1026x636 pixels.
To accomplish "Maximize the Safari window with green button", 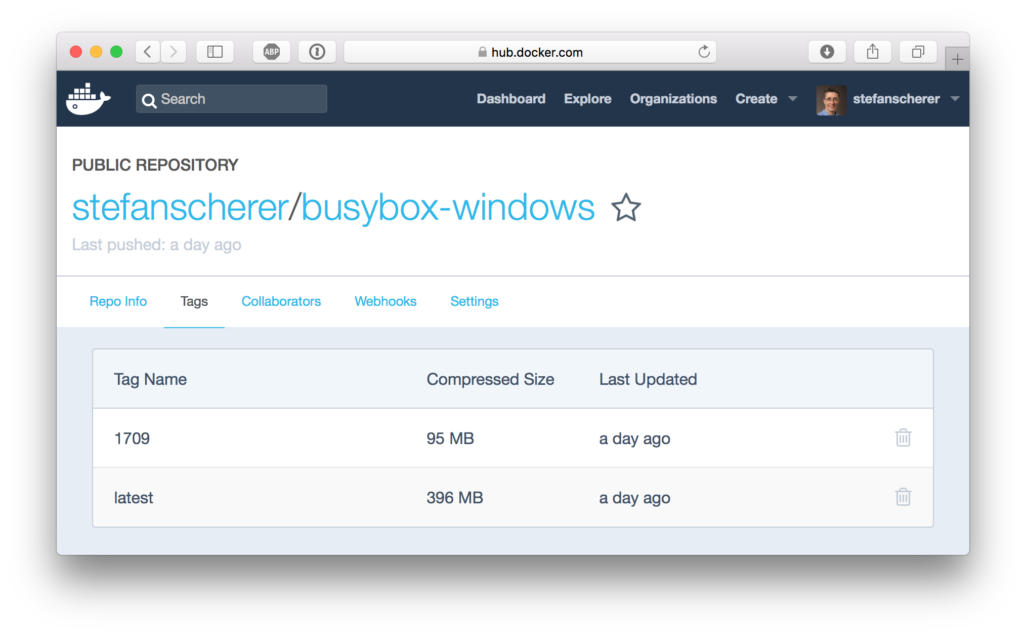I will tap(116, 52).
